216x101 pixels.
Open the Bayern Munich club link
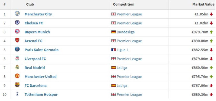[37, 32]
